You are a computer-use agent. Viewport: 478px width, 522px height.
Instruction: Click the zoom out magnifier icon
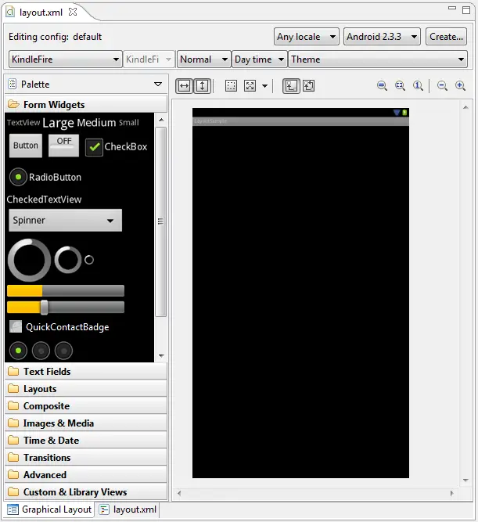pyautogui.click(x=442, y=86)
